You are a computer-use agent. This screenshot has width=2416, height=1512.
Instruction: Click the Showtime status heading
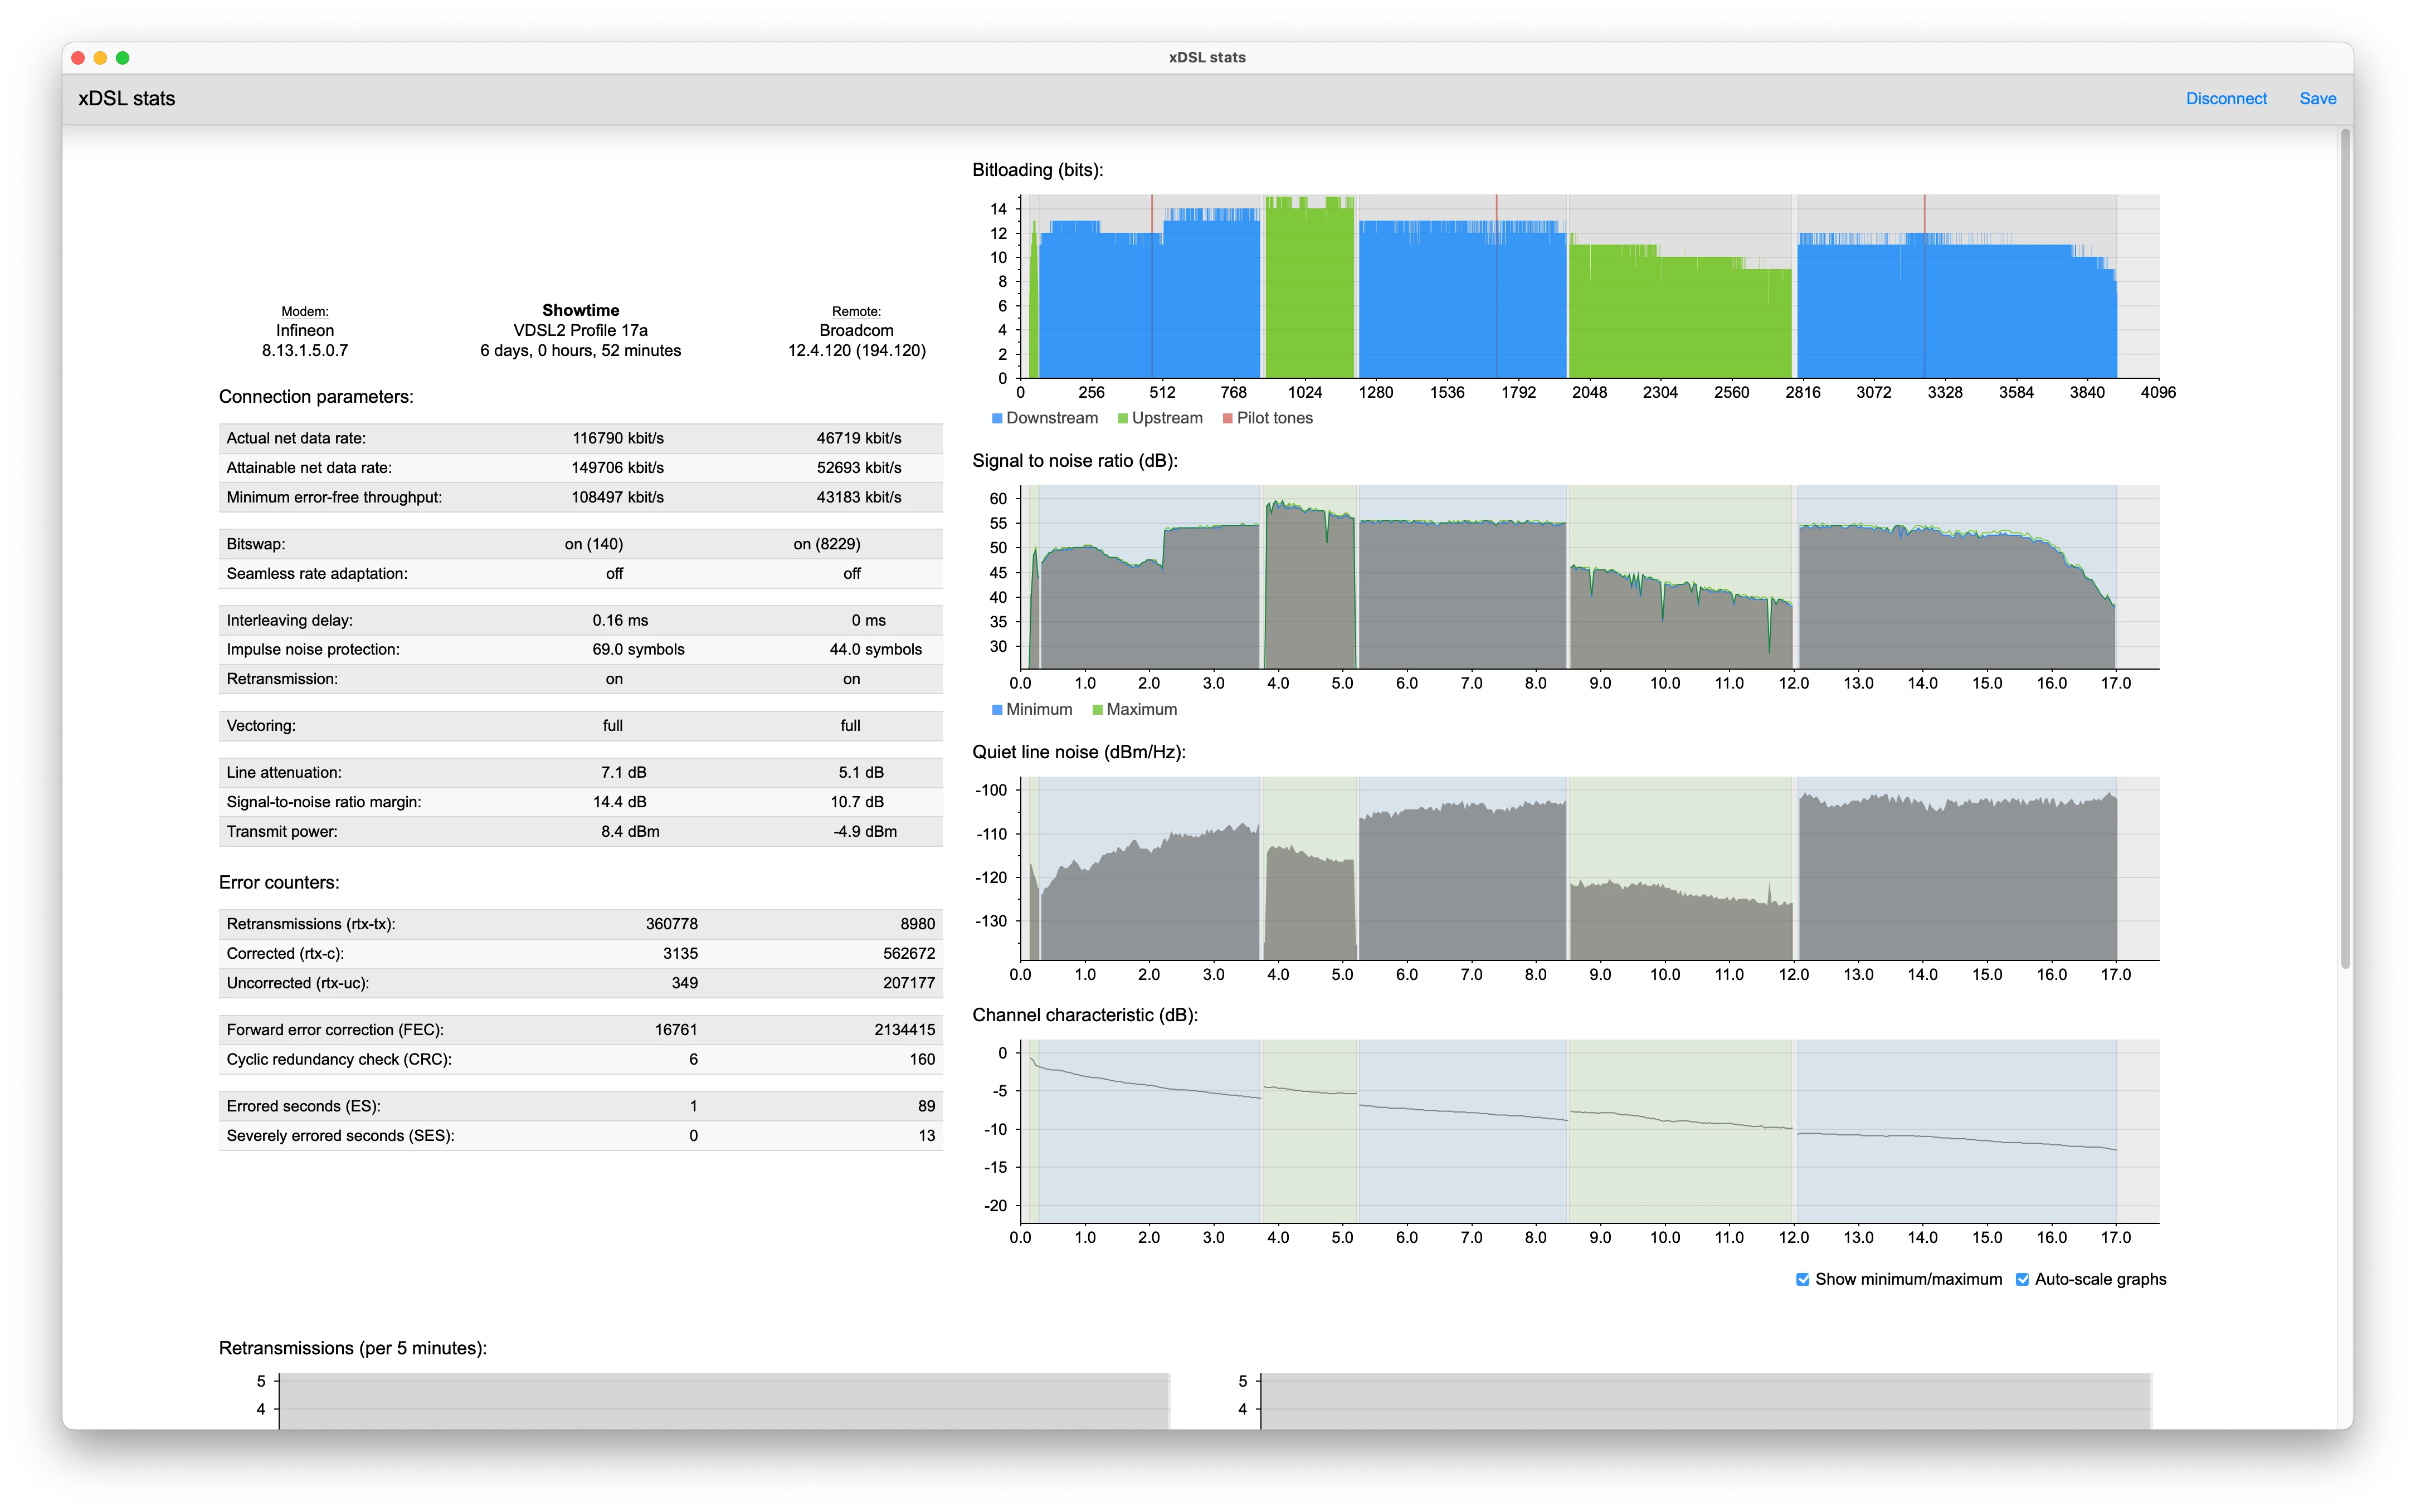[580, 310]
